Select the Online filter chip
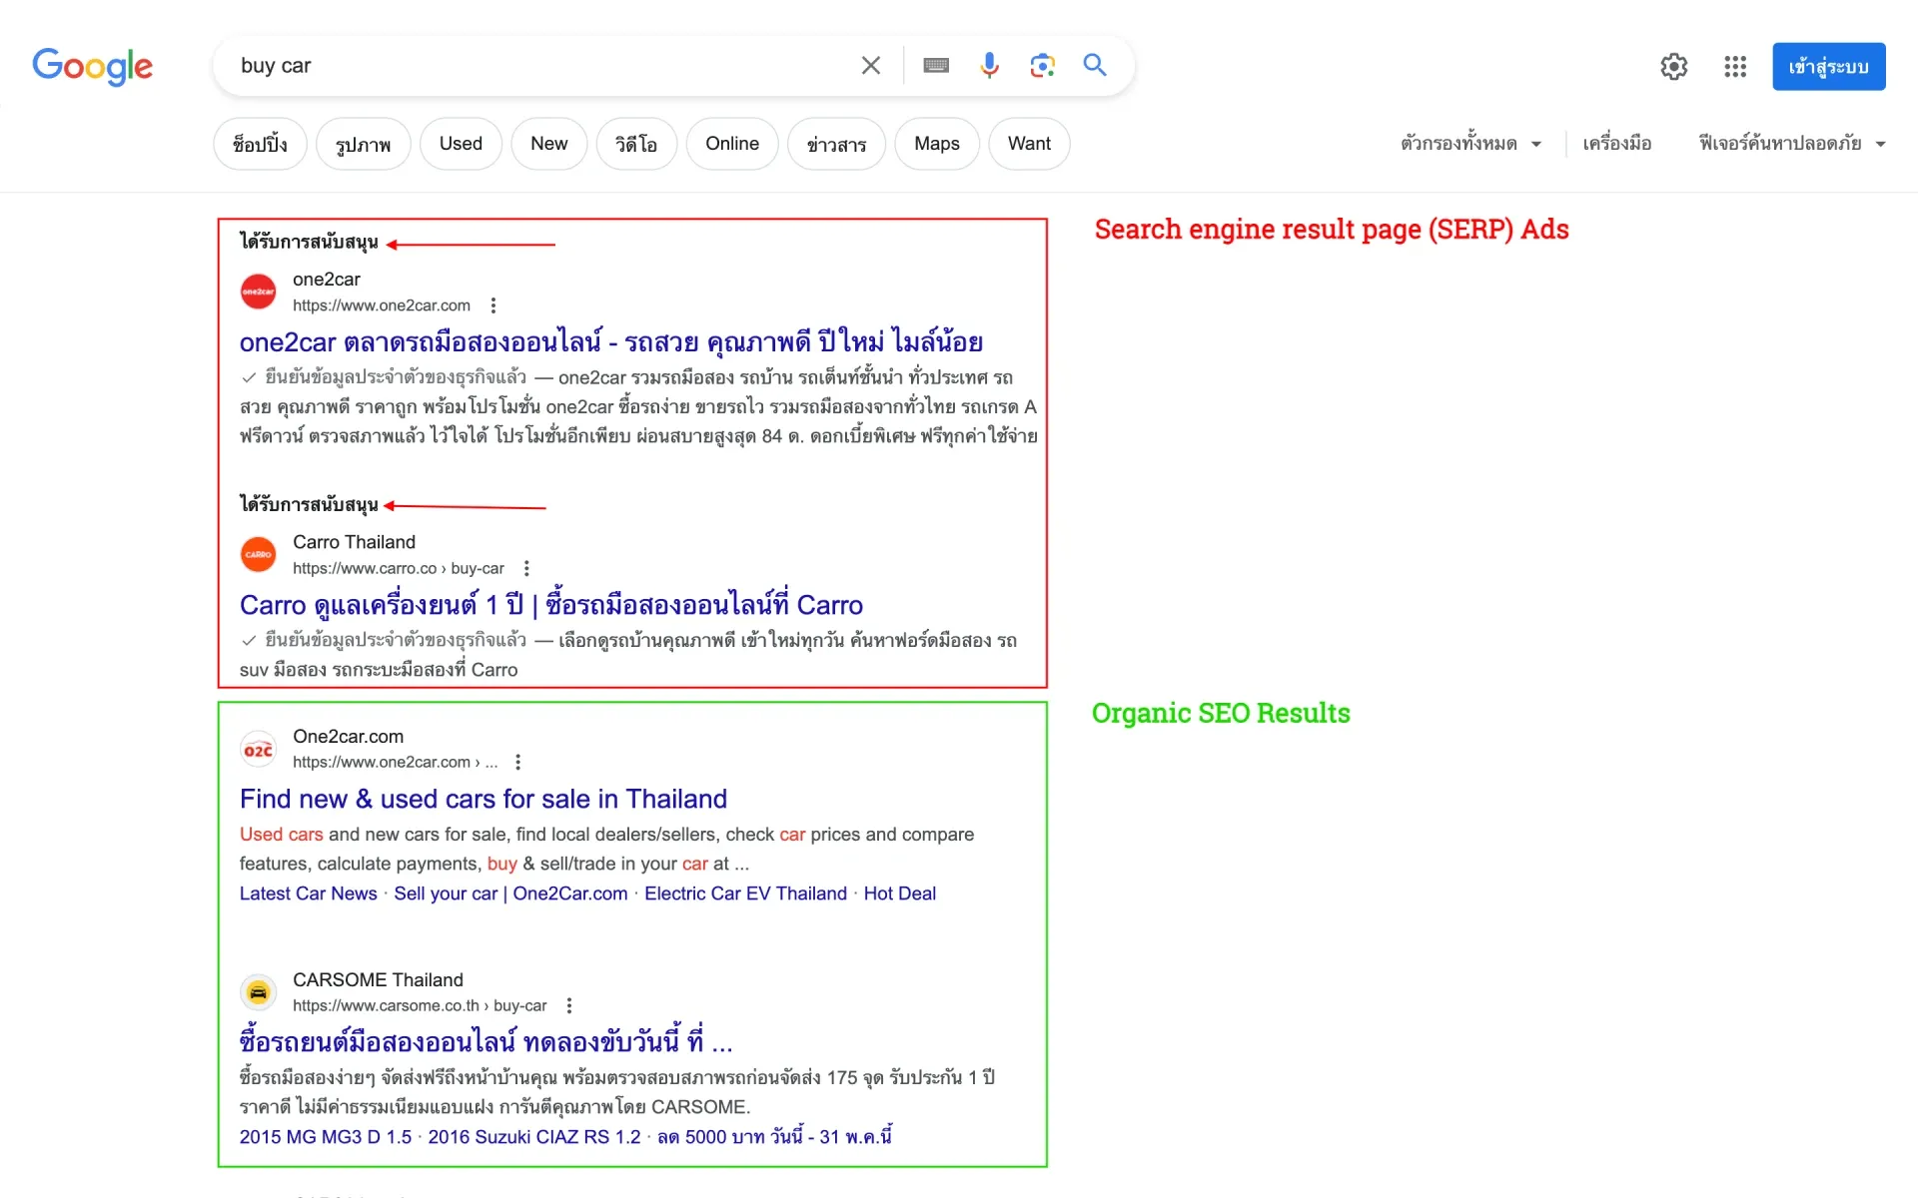Screen dimensions: 1918x1198 point(732,144)
